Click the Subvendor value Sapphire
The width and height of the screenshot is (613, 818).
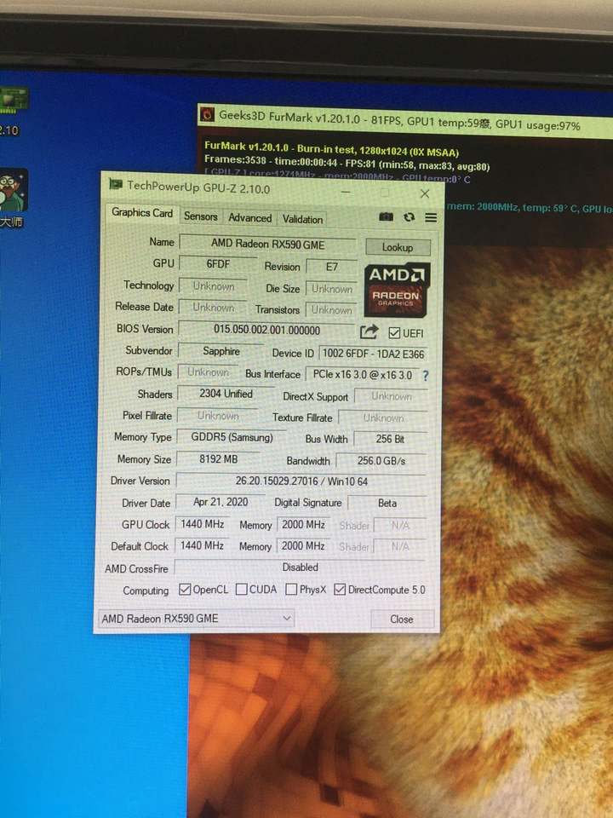(221, 351)
